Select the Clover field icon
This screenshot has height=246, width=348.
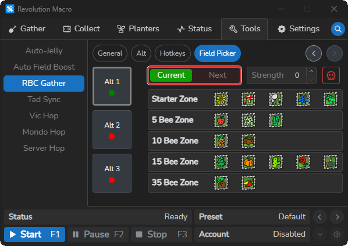(x=330, y=99)
